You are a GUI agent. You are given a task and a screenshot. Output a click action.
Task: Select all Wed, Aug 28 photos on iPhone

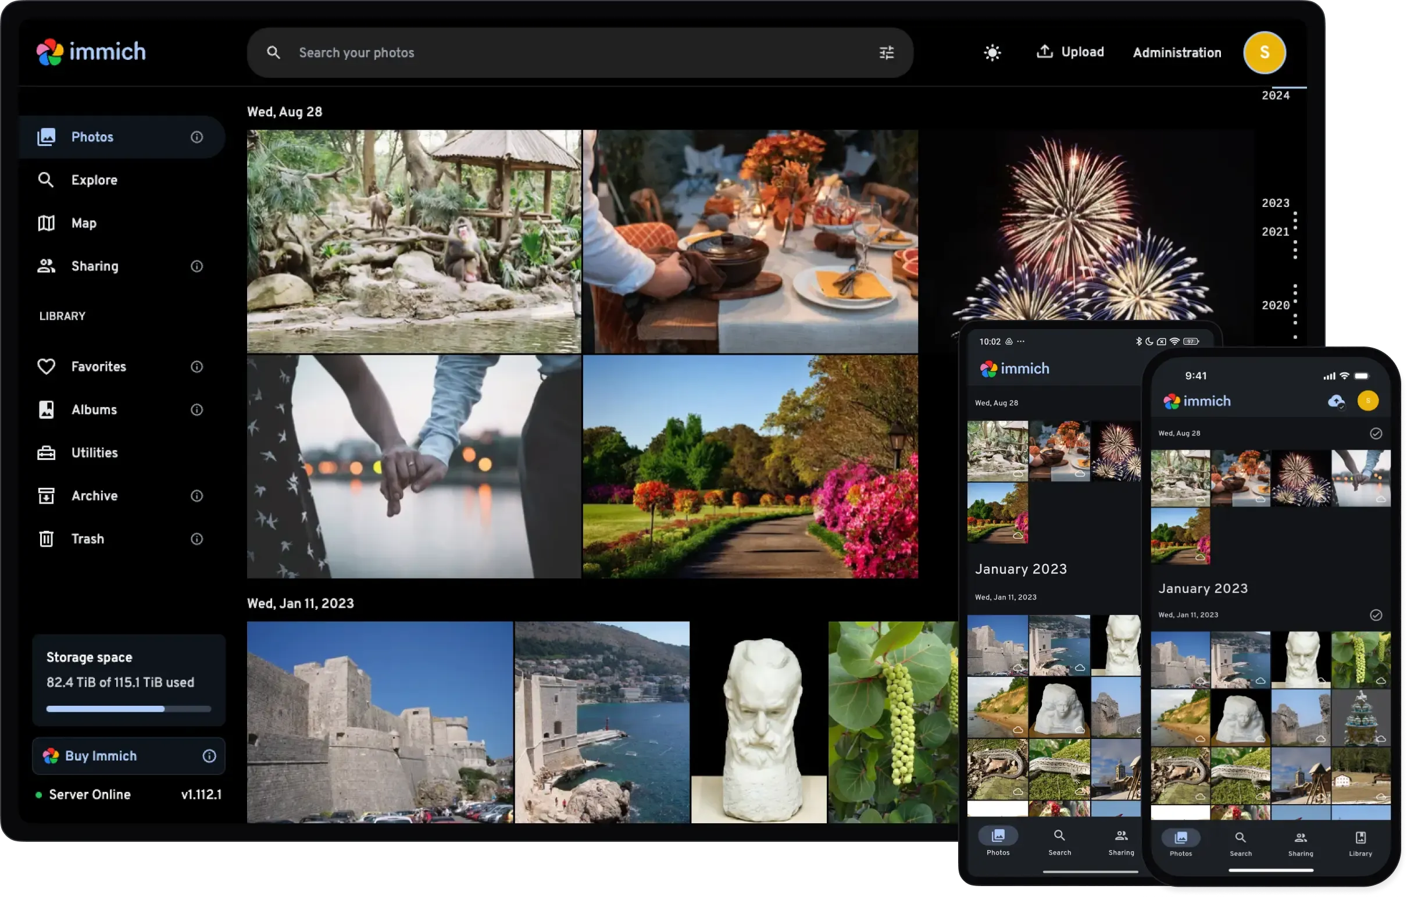point(1376,434)
